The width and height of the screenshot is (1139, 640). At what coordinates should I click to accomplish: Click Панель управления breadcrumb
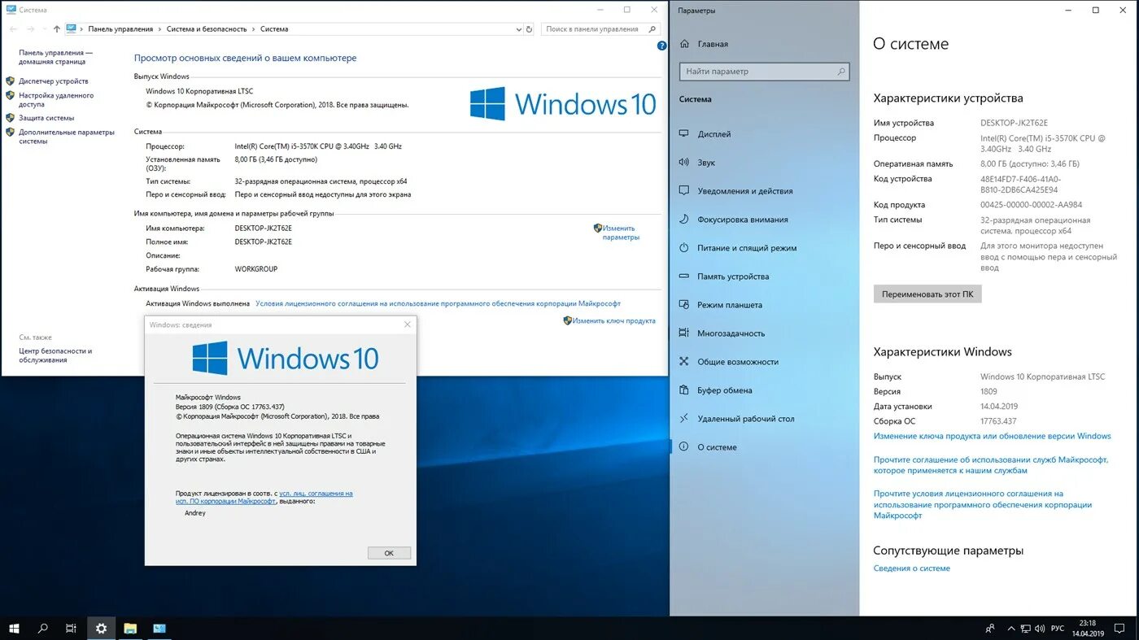click(120, 29)
